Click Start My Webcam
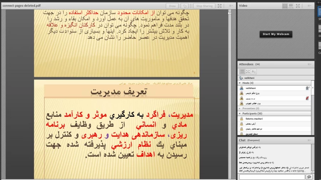This screenshot has height=180, width=321. click(x=276, y=34)
